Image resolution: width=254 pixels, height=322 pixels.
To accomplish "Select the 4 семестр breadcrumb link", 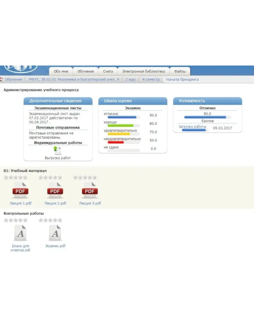I will click(x=151, y=79).
